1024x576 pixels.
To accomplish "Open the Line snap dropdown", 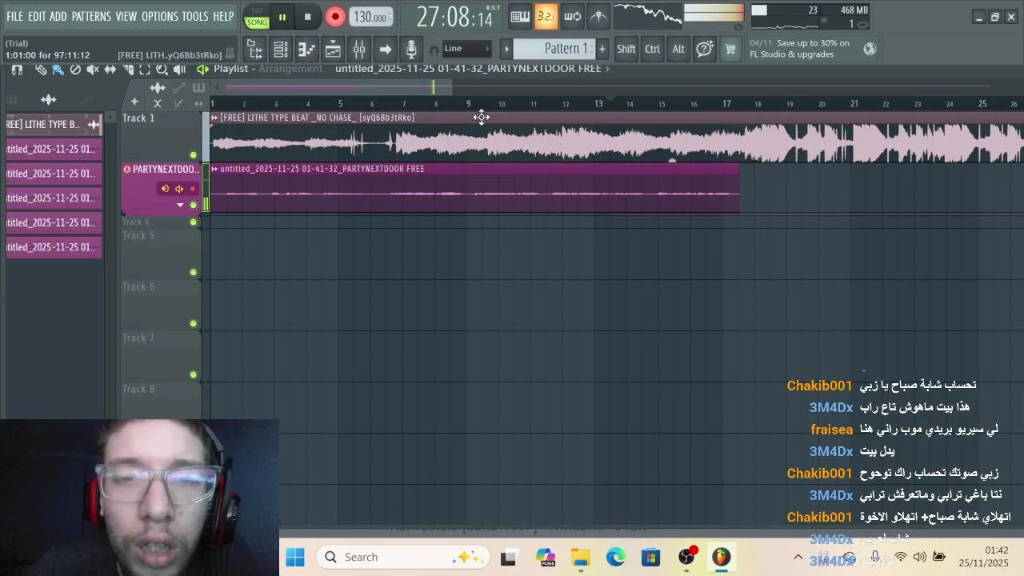I will pyautogui.click(x=466, y=49).
